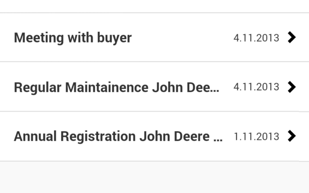Open the Meeting with buyer list row
Image resolution: width=309 pixels, height=193 pixels.
pos(154,38)
